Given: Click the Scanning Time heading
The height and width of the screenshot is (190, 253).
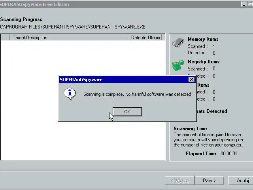Looking at the screenshot, I should (190, 129).
